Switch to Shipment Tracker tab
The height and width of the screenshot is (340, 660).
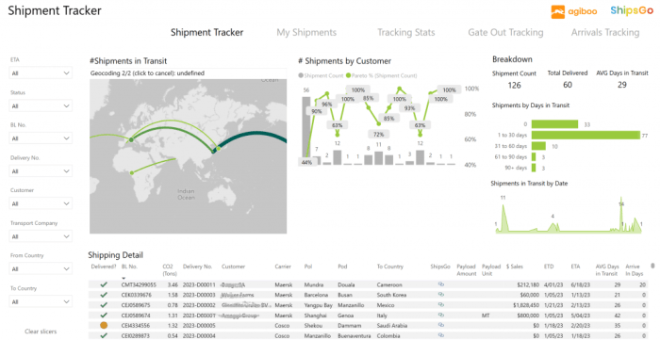point(206,32)
